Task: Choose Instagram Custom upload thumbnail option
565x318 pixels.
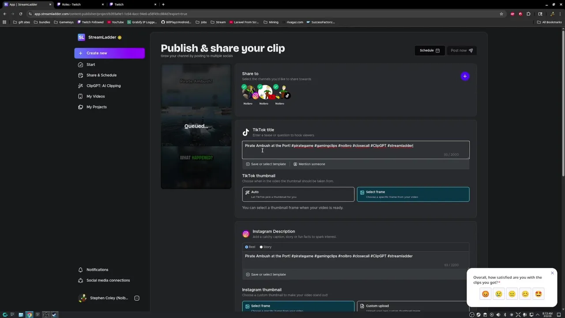Action: click(x=413, y=307)
